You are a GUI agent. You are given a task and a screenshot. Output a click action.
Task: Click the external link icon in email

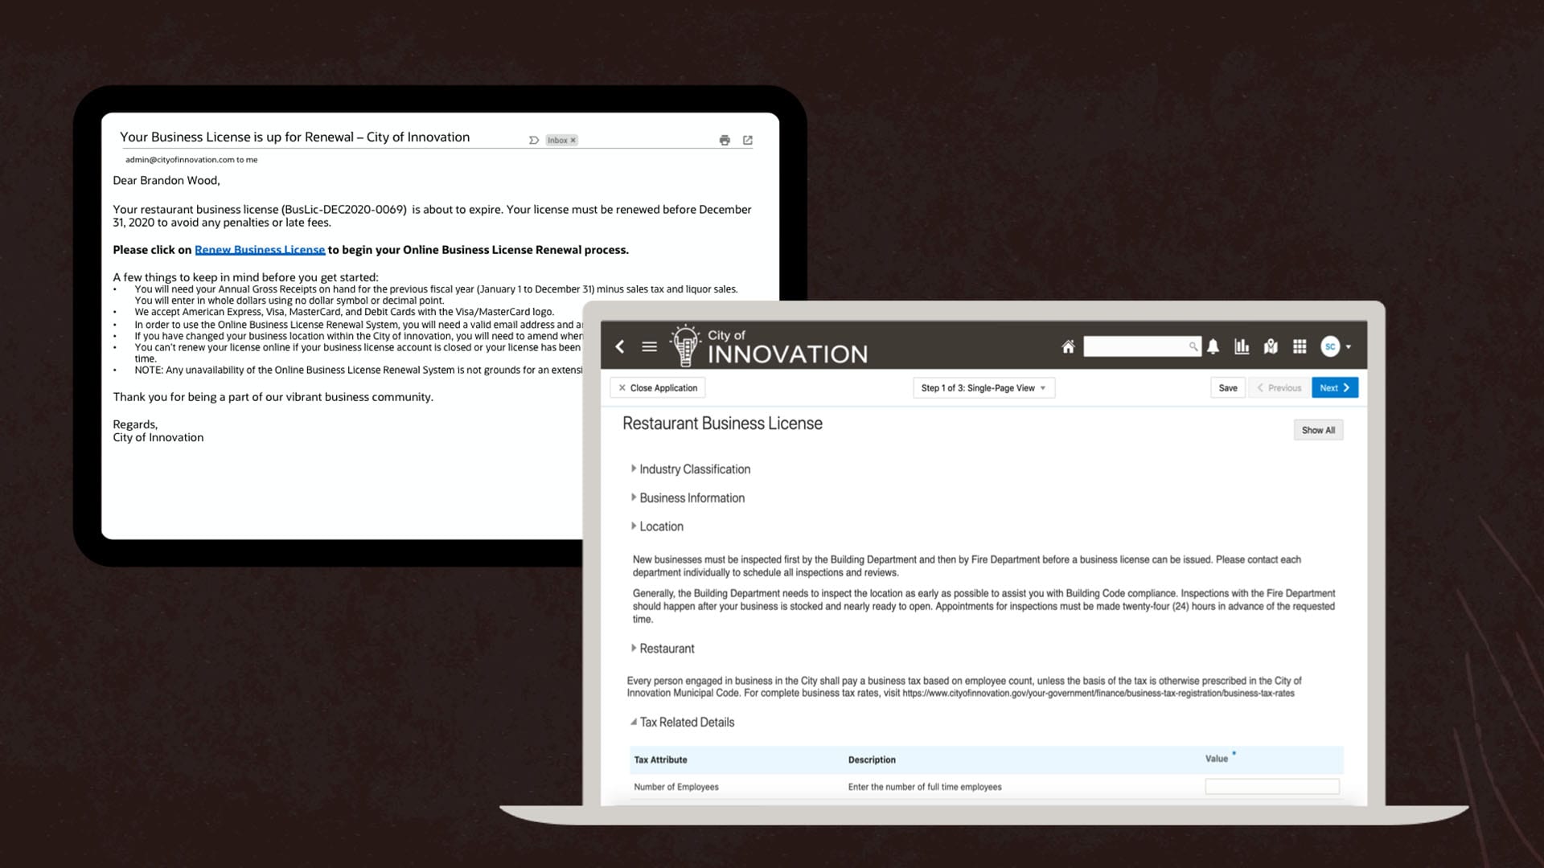tap(748, 139)
